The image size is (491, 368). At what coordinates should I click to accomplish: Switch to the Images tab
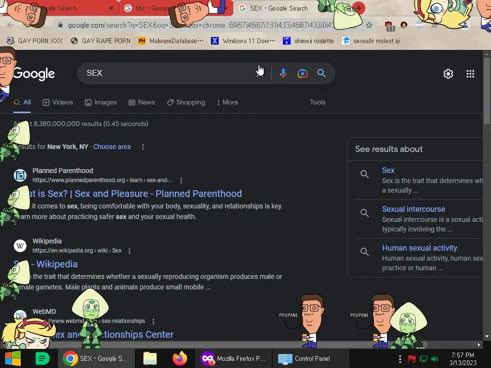coord(101,103)
